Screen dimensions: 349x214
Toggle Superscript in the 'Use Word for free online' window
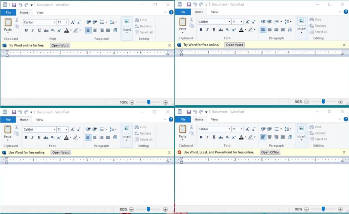pos(59,138)
